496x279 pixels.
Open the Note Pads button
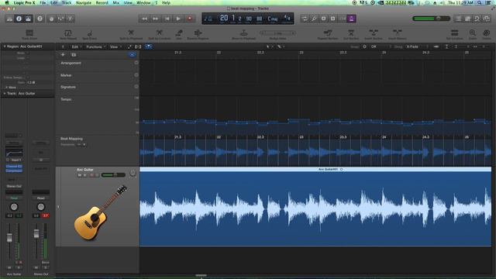point(467,19)
